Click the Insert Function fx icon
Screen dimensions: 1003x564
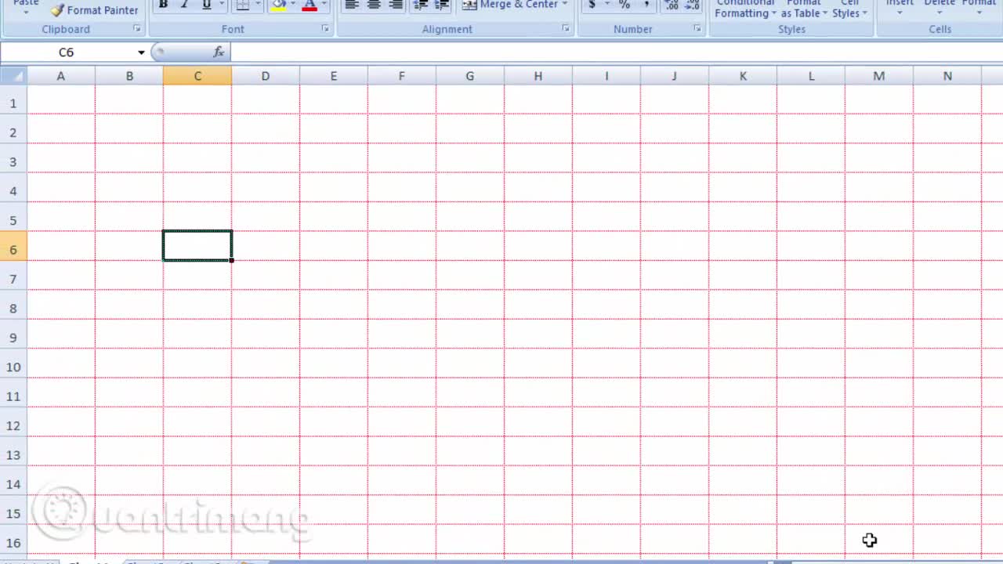coord(219,52)
